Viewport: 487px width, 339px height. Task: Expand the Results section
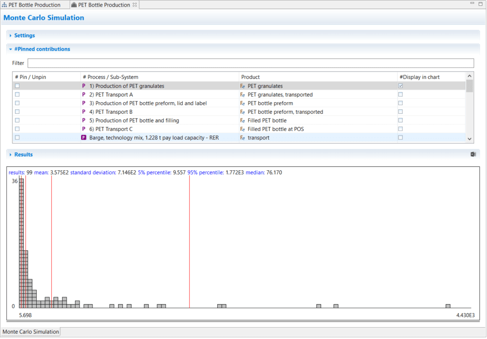[x=23, y=155]
